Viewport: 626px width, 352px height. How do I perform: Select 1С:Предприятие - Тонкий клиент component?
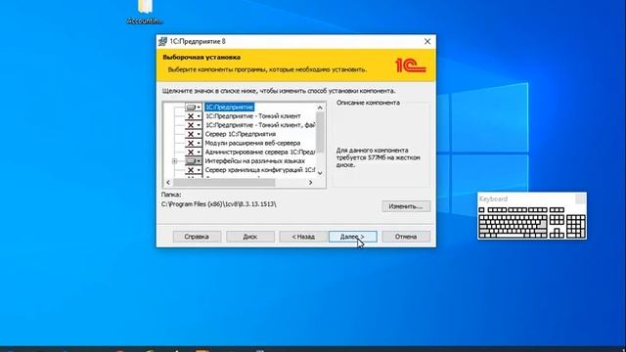coord(252,116)
